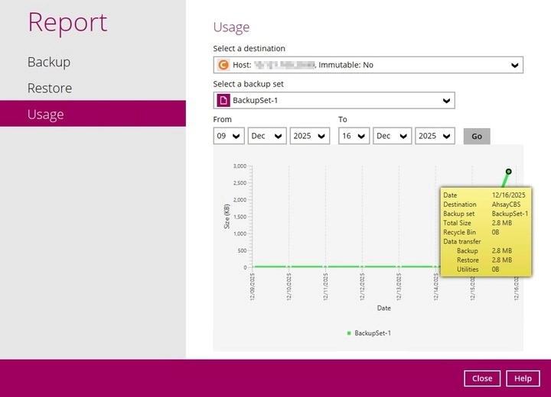Click the 12/09/2025 date axis label
Viewport: 551px width, 397px height.
click(x=253, y=287)
